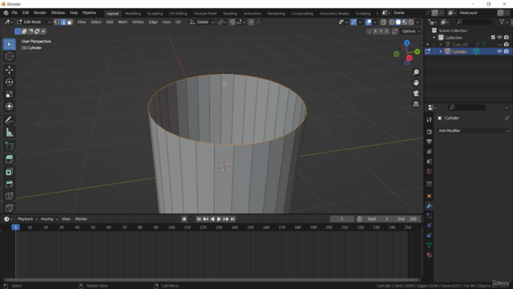The width and height of the screenshot is (513, 289).
Task: Jump to the timeline start frame
Action: pyautogui.click(x=199, y=219)
